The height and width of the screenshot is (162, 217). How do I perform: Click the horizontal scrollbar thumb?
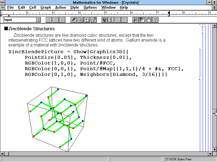point(7,154)
